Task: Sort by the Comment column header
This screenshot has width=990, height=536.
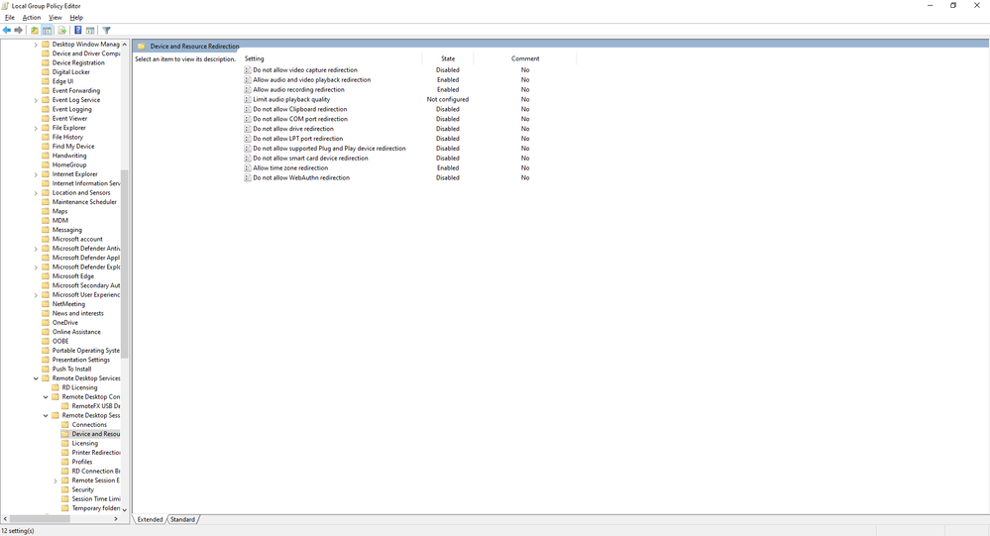Action: 525,58
